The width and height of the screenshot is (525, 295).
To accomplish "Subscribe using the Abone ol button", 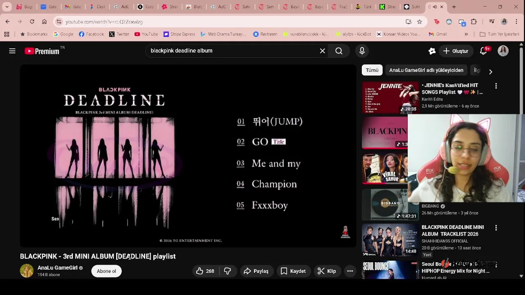I will (x=107, y=271).
